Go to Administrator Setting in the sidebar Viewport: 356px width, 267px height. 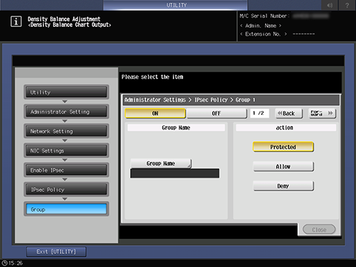click(x=66, y=111)
